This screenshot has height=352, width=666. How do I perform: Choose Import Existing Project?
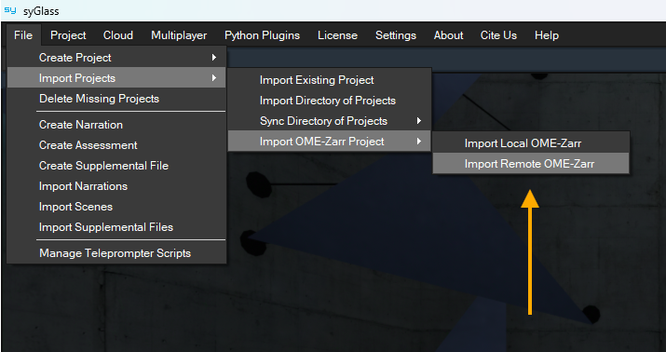click(x=330, y=80)
